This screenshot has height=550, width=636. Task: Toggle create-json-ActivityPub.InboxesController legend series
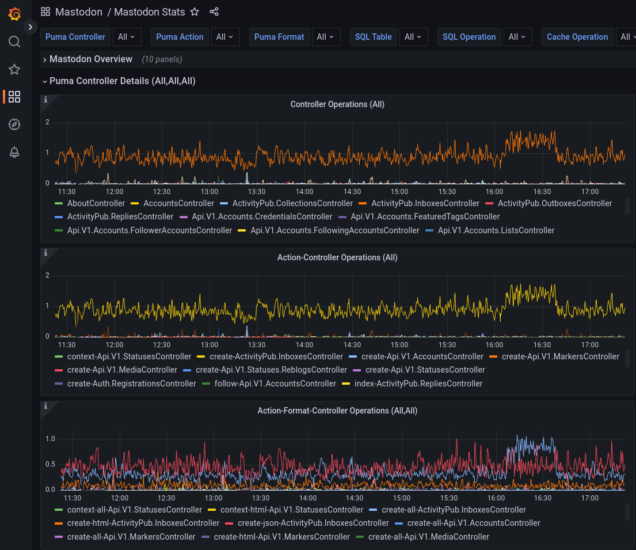pyautogui.click(x=313, y=523)
